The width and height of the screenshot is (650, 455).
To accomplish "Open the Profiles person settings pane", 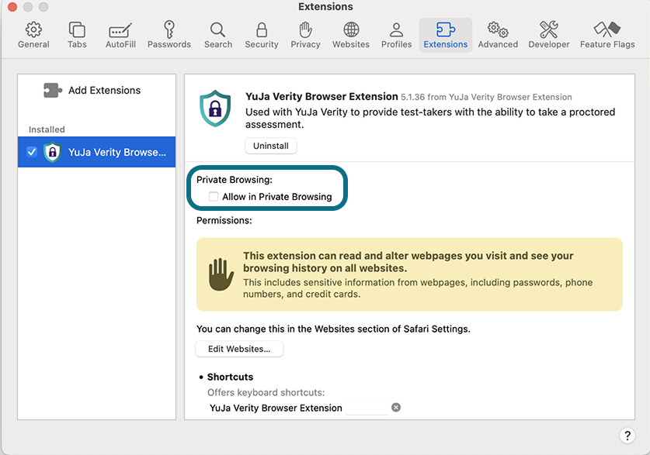I will tap(396, 35).
